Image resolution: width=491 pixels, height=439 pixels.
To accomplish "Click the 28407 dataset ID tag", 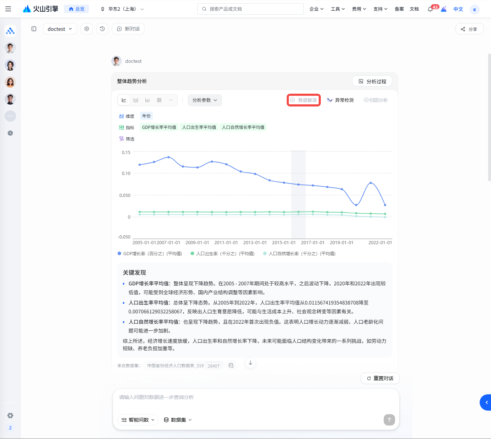I will 214,366.
